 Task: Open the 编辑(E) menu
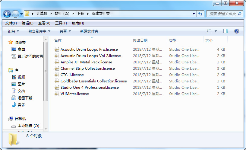pos(27,23)
